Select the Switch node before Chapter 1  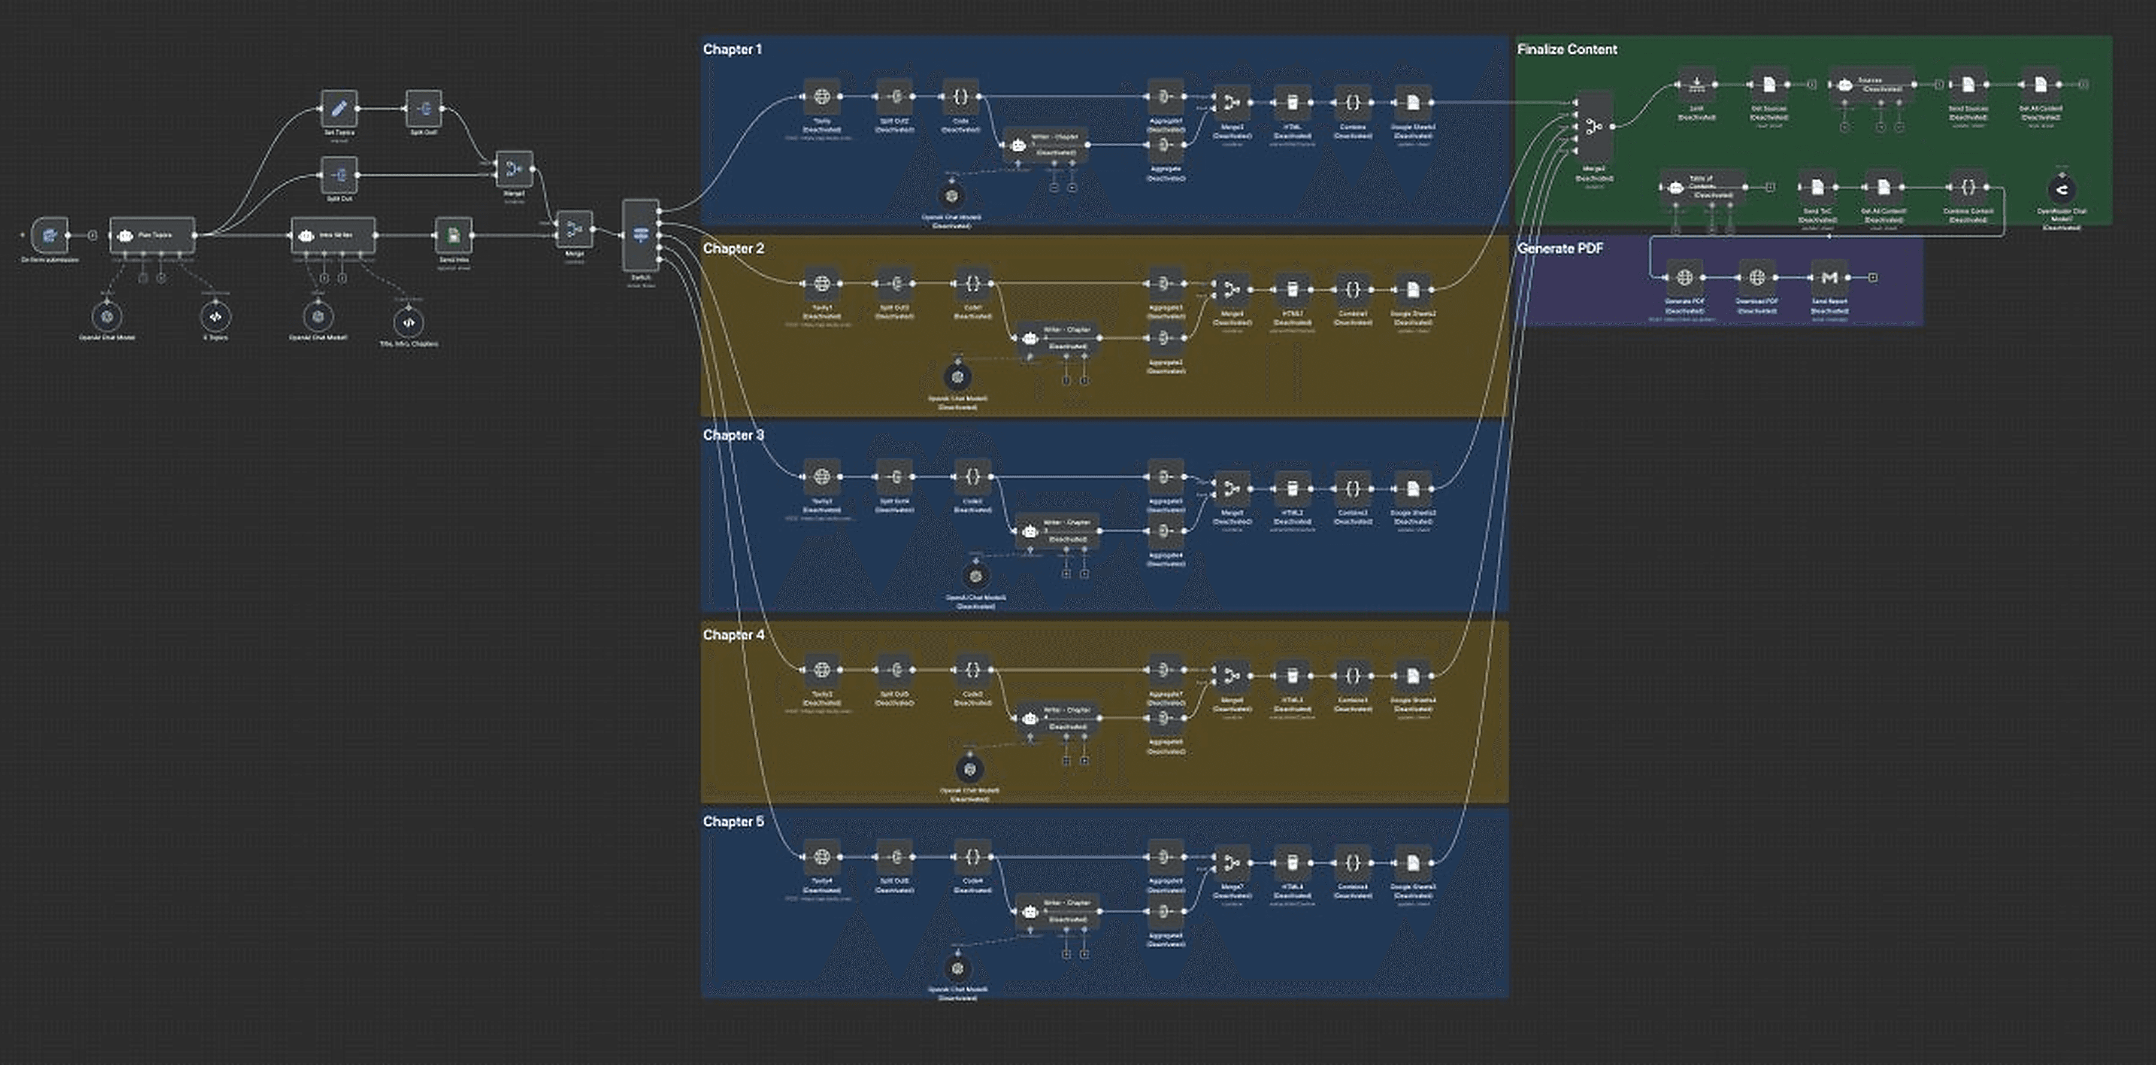point(641,235)
